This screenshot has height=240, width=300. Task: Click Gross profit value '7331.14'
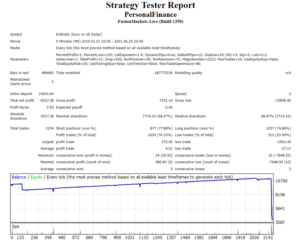tap(166, 100)
